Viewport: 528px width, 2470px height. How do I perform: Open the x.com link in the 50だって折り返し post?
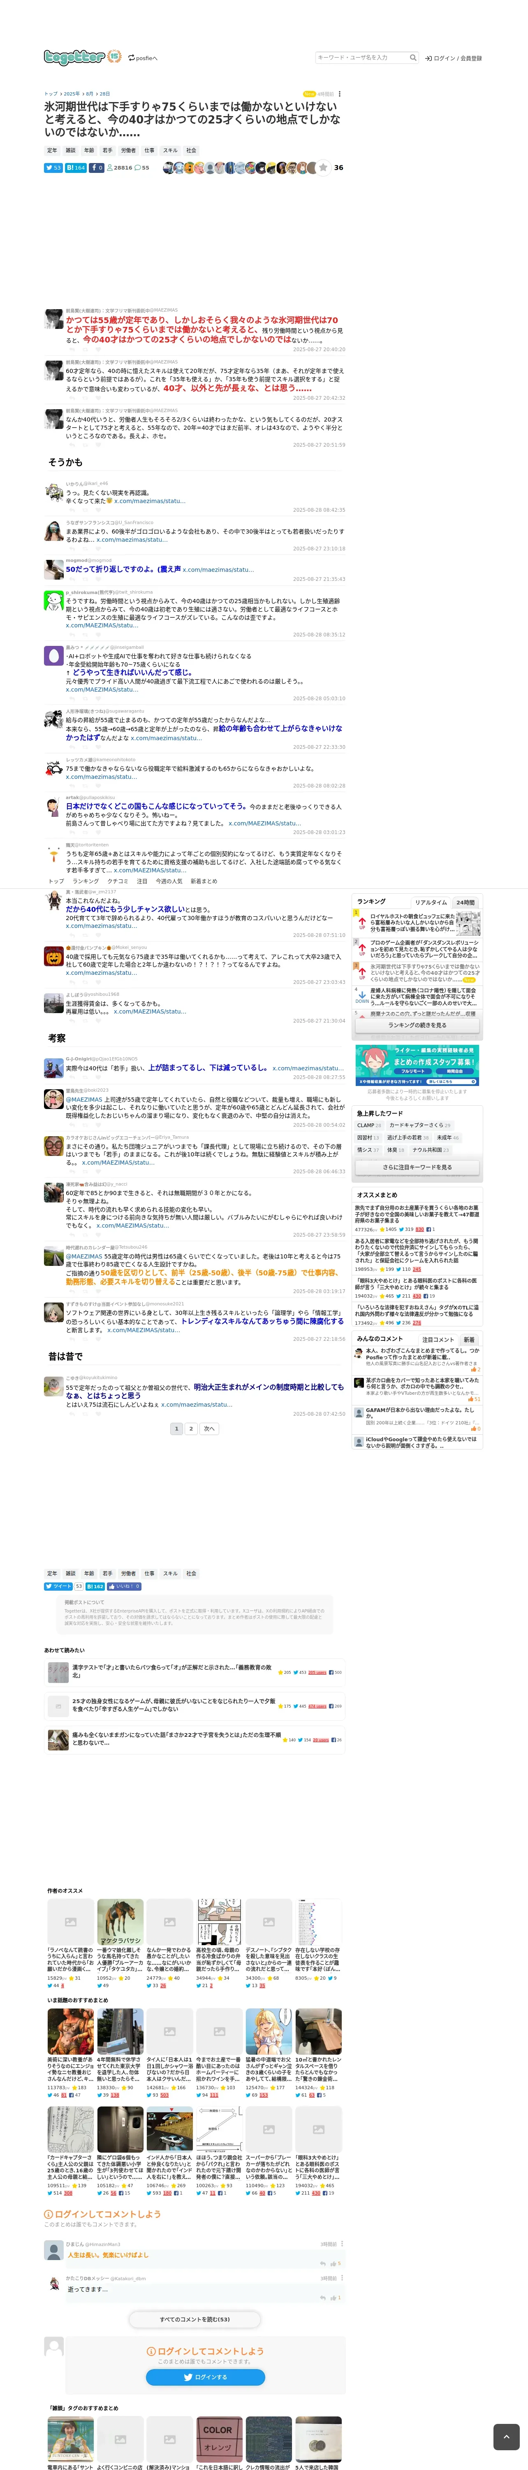(x=218, y=570)
